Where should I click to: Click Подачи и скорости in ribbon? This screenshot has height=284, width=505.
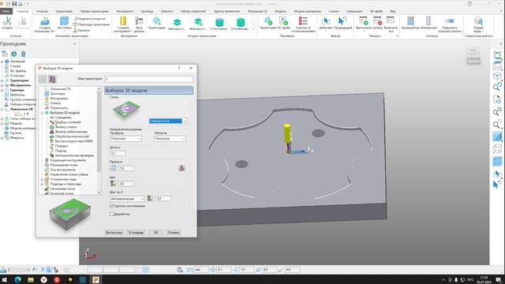pos(89,19)
